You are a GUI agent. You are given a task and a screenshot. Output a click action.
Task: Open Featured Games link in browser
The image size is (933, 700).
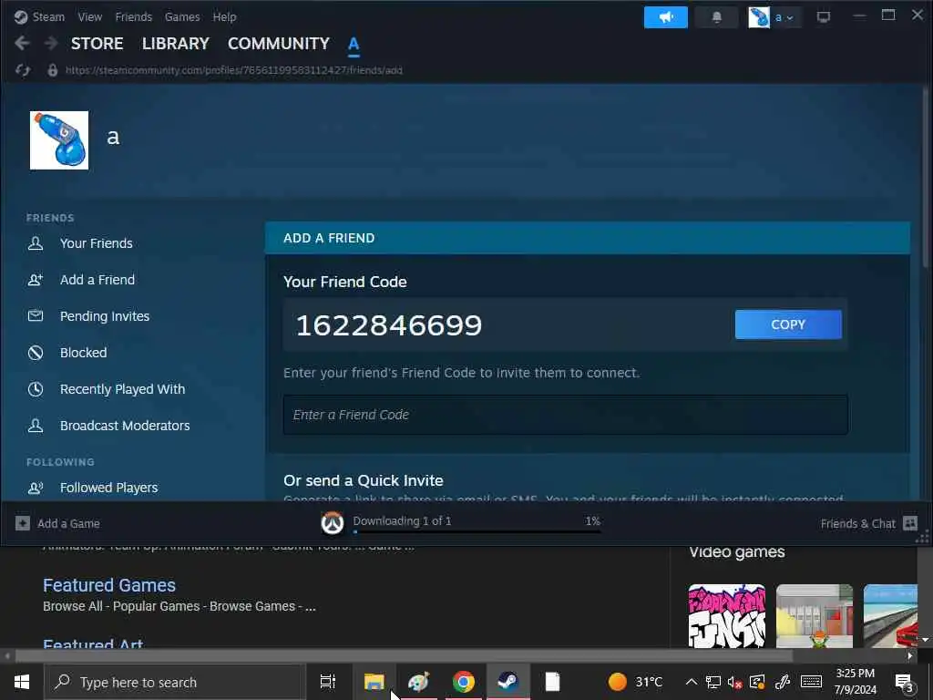(109, 585)
